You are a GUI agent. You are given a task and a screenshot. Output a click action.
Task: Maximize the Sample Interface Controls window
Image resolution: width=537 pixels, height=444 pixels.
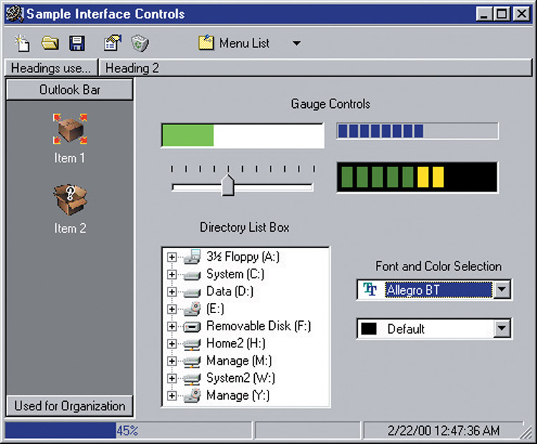tap(502, 14)
